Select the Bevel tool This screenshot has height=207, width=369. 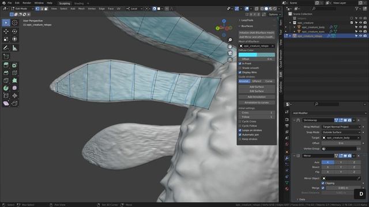click(6, 73)
